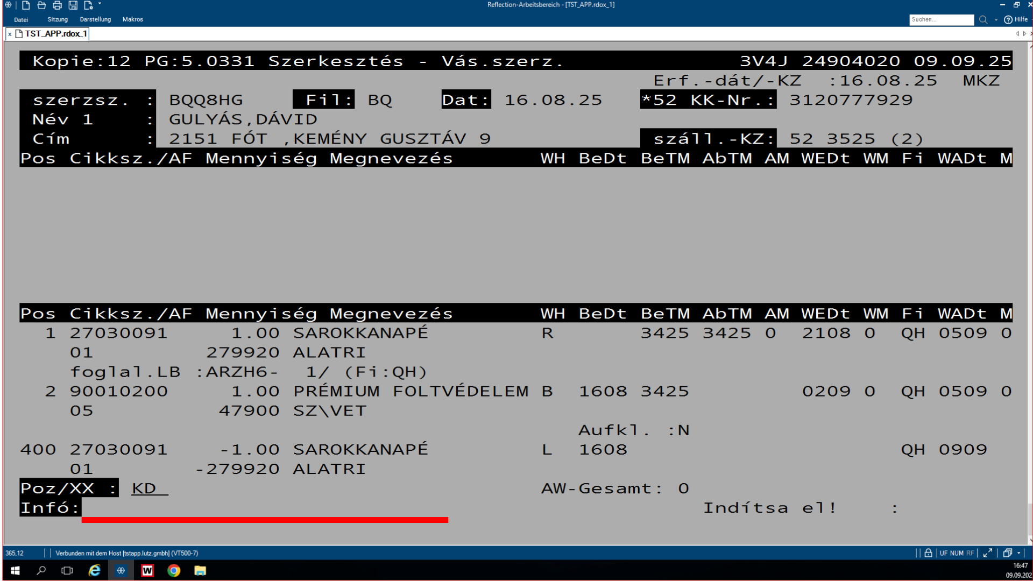Toggle full screen mode in status bar
The image size is (1033, 581).
988,553
